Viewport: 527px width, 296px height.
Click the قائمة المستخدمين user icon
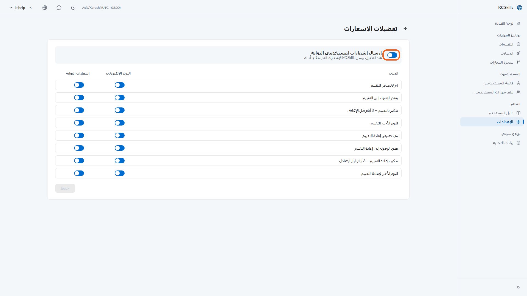coord(518,83)
